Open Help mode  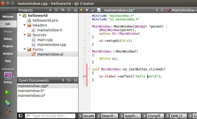(x=8, y=61)
